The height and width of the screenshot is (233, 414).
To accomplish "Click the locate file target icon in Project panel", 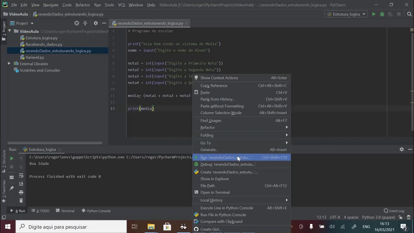I will (x=77, y=23).
